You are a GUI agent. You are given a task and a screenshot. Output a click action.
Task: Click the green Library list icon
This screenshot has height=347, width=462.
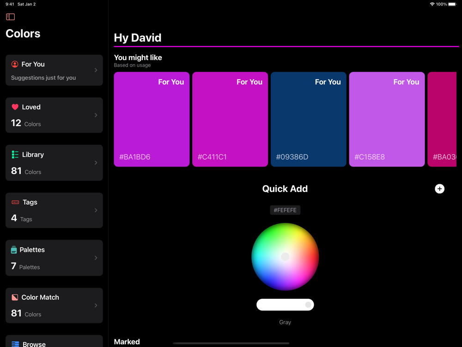pos(15,155)
